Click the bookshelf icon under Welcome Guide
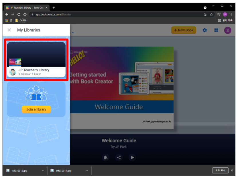The image size is (238, 178). tap(106, 157)
